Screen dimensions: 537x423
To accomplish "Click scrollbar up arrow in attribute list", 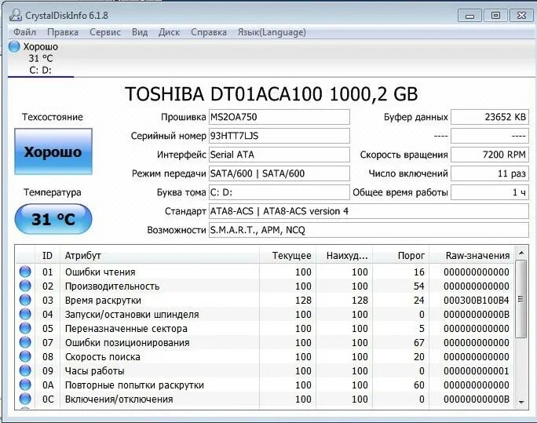I will 521,253.
